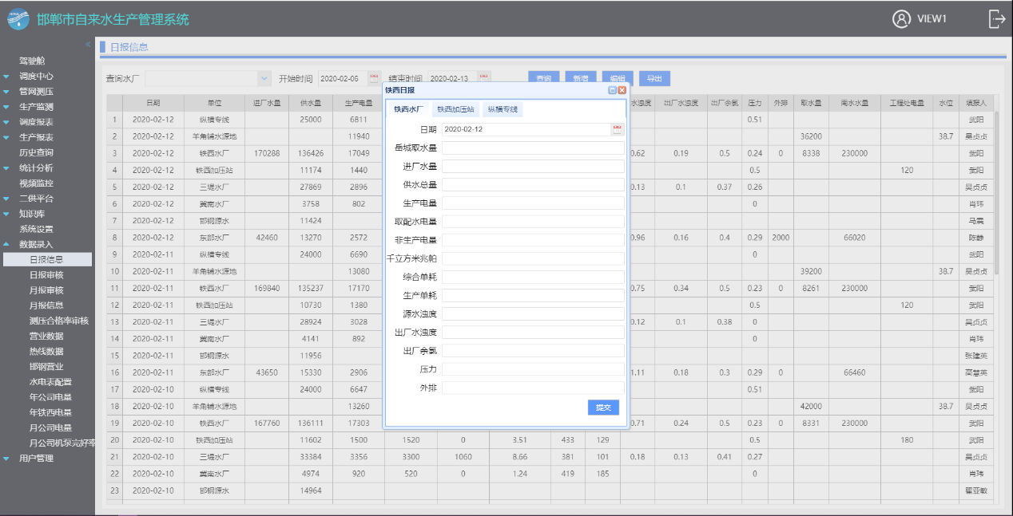Click the 编辑 button
The image size is (1013, 516).
[618, 78]
